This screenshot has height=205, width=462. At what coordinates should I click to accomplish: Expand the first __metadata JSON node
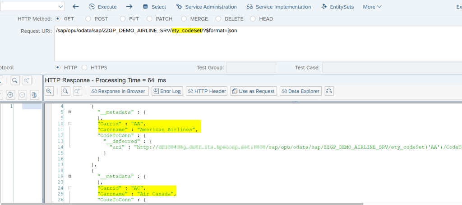tap(70, 112)
